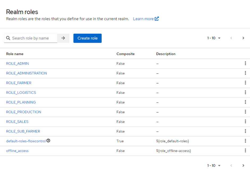The height and width of the screenshot is (179, 250).
Task: Open the default-roles-flowcontrol role
Action: click(26, 141)
